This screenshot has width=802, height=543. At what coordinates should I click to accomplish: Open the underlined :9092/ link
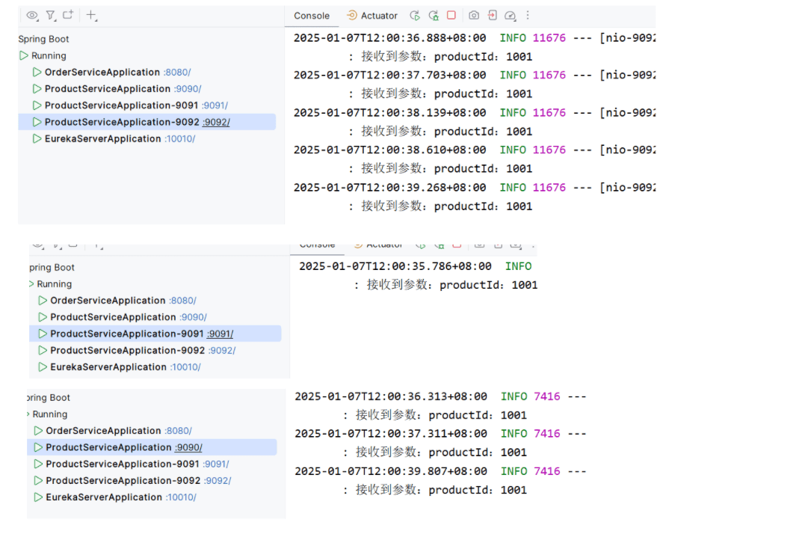point(216,123)
